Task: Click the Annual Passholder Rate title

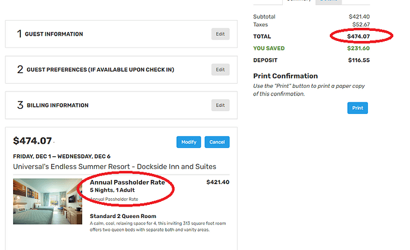Action: [127, 182]
